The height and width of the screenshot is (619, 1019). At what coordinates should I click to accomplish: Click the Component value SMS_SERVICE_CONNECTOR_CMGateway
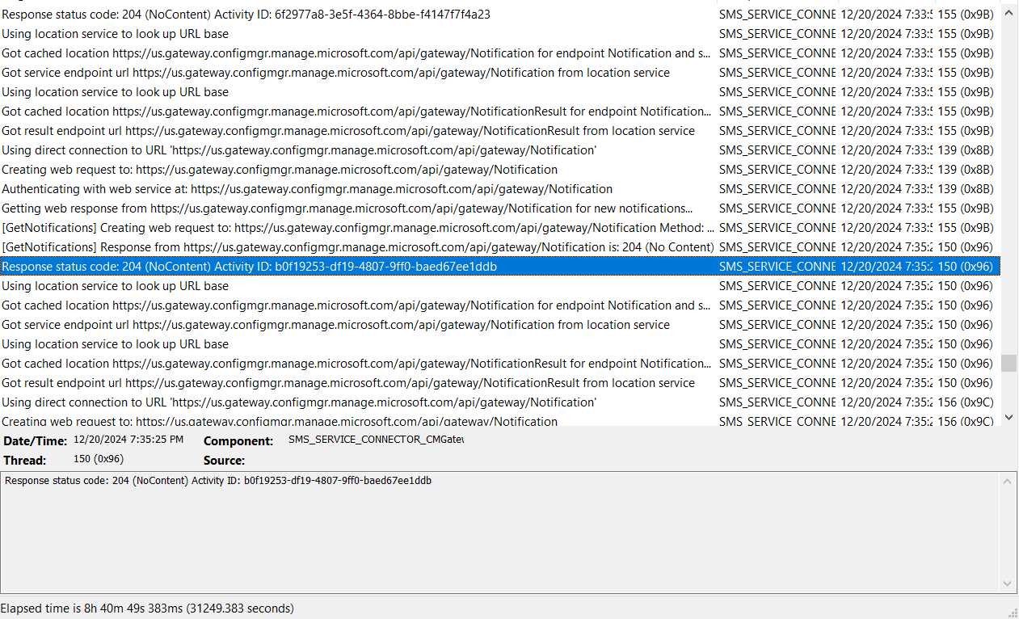pyautogui.click(x=376, y=439)
